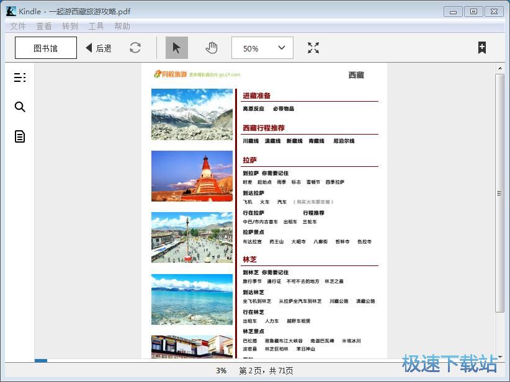Viewport: 510px width, 382px height.
Task: Open the 文件 menu
Action: tap(18, 26)
